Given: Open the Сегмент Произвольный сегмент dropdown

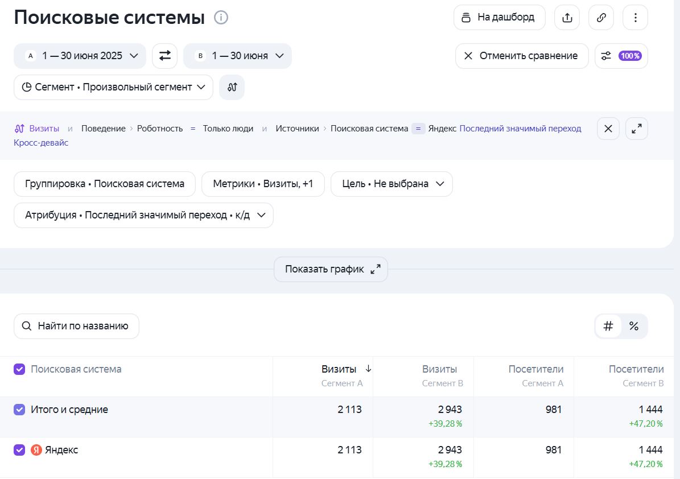Looking at the screenshot, I should (x=114, y=87).
